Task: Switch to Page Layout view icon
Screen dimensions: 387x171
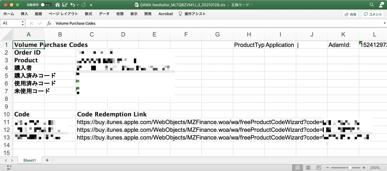Action: pyautogui.click(x=308, y=167)
